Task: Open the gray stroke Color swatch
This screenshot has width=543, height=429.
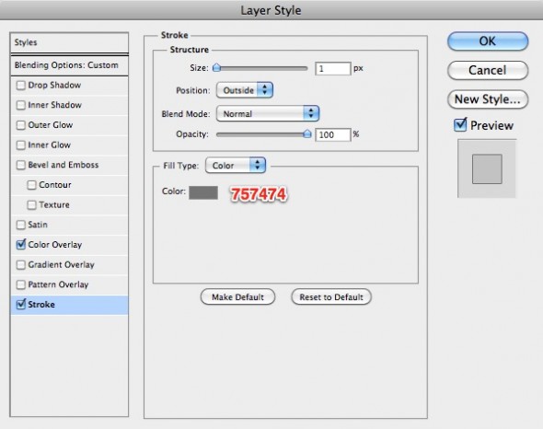Action: [203, 192]
